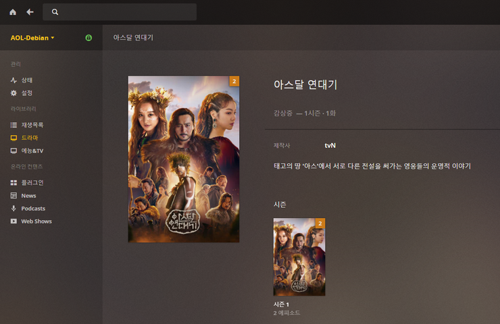Click the Web Shows play icon
500x324 pixels.
click(14, 221)
